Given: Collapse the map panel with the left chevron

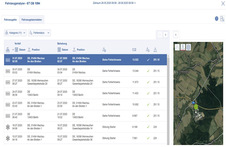Looking at the screenshot, I should 176,35.
